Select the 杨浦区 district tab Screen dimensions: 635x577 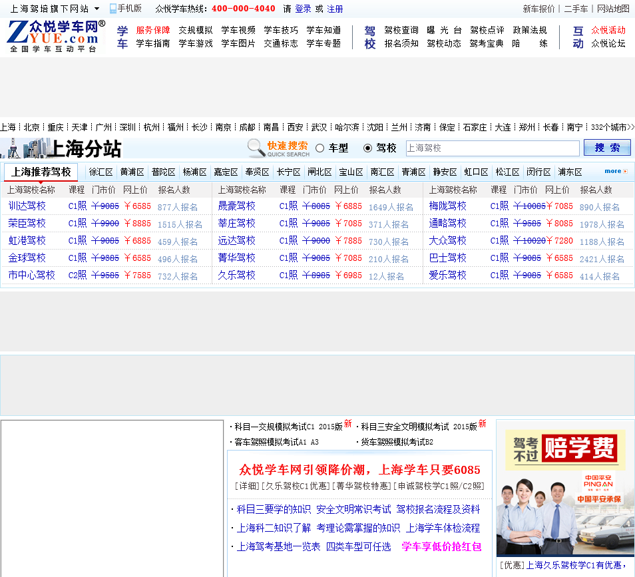coord(195,172)
